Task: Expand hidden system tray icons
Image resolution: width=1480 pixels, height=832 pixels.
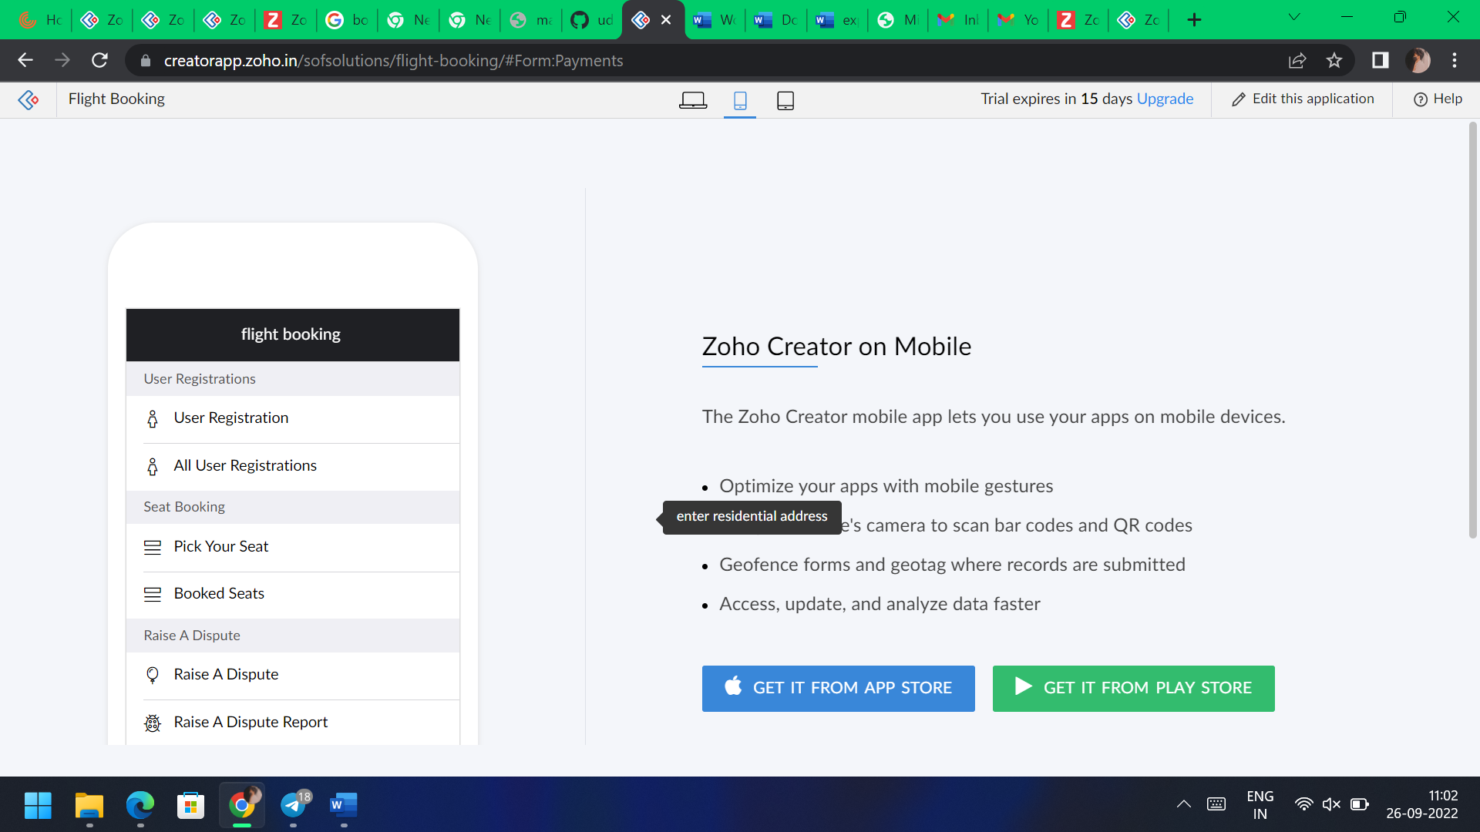Action: 1183,804
